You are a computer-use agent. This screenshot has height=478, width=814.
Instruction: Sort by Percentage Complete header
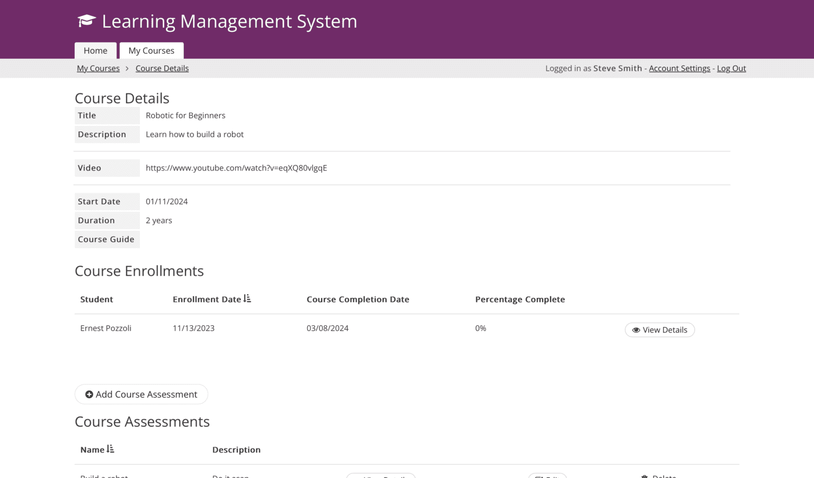520,300
